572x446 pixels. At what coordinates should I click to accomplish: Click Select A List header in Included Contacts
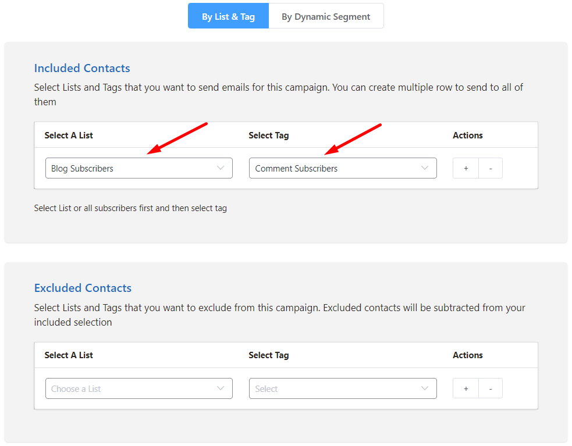click(x=69, y=135)
